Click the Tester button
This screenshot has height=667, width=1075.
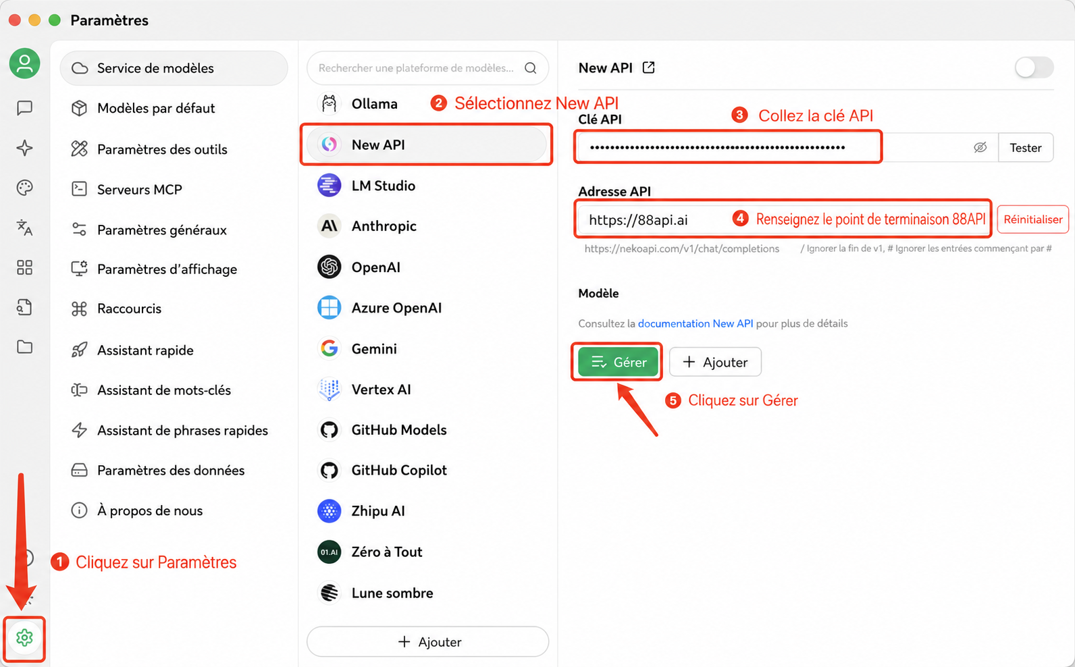pos(1026,147)
